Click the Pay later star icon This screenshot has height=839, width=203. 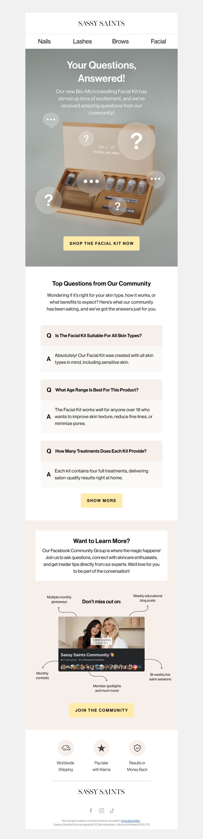point(101,748)
